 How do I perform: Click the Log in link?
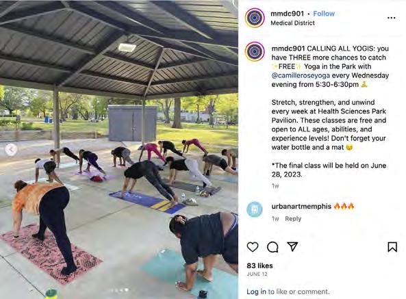pyautogui.click(x=256, y=291)
